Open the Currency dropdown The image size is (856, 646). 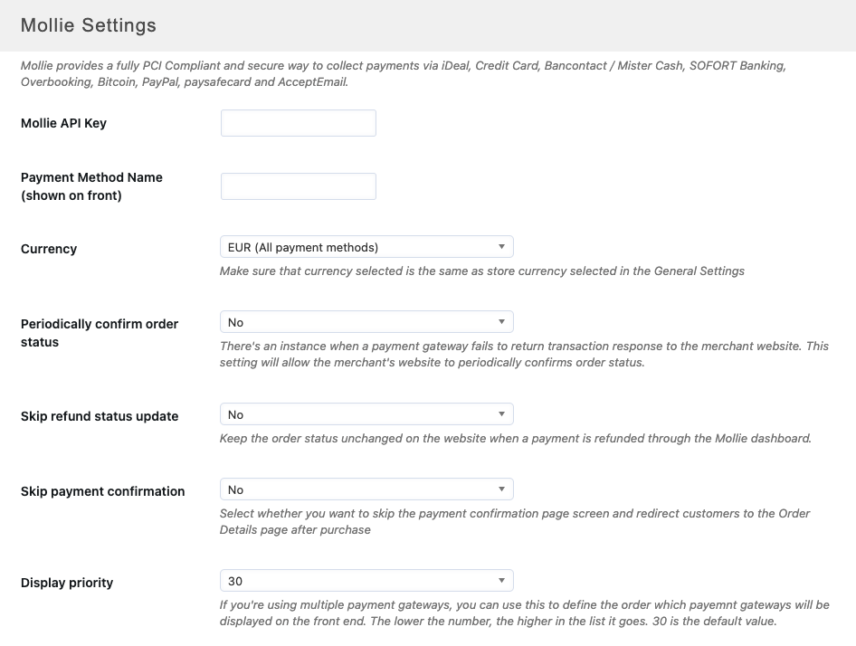tap(366, 247)
